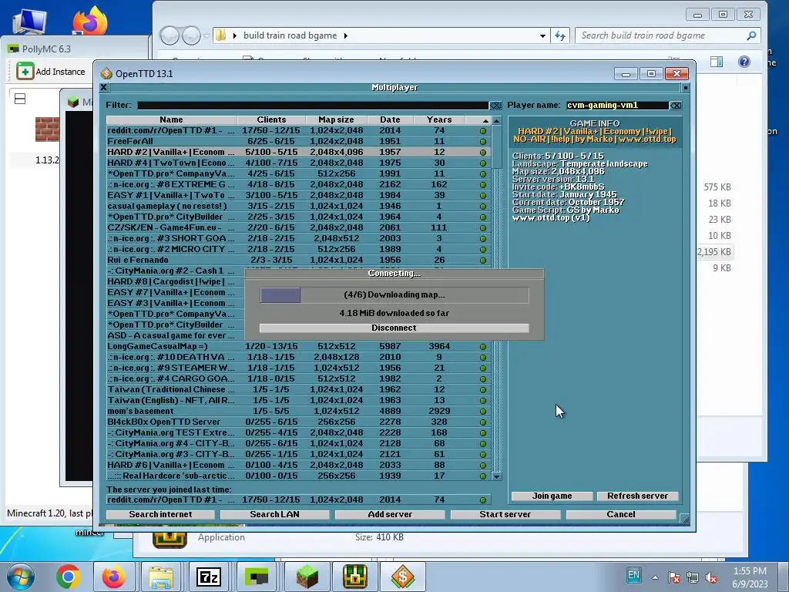Click Start server button

(505, 514)
